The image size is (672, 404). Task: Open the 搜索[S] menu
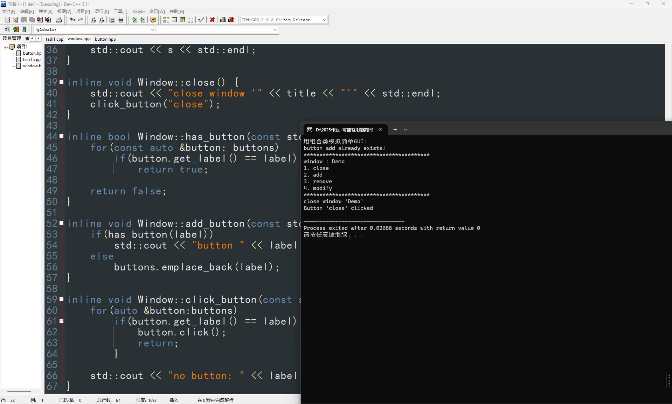click(x=46, y=12)
